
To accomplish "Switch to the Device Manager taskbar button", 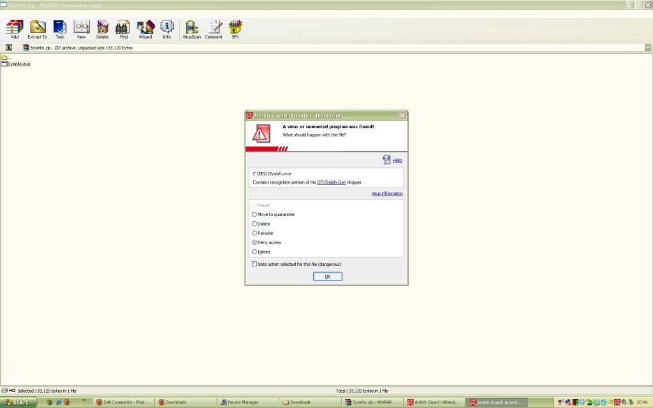I will 248,402.
